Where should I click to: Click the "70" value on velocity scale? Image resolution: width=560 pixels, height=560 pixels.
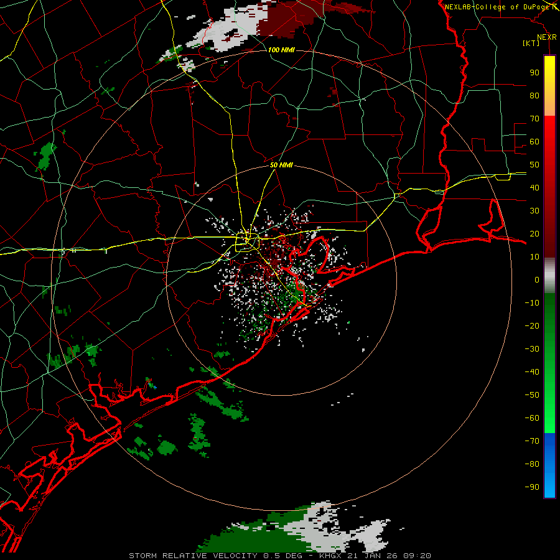point(534,119)
